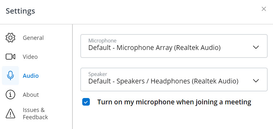
Task: Select the Audio tab label
Action: pyautogui.click(x=31, y=76)
